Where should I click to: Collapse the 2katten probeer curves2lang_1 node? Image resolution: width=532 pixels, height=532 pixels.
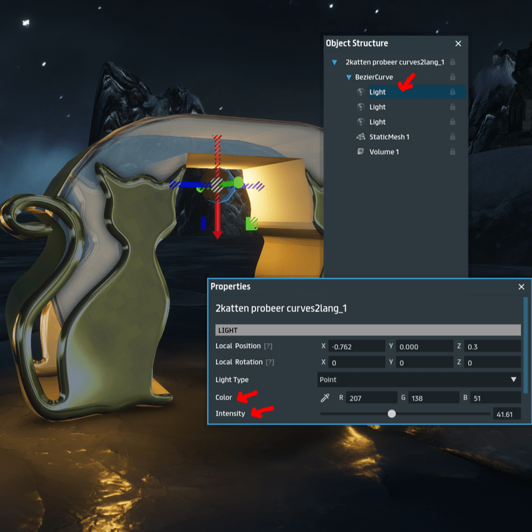tap(334, 63)
